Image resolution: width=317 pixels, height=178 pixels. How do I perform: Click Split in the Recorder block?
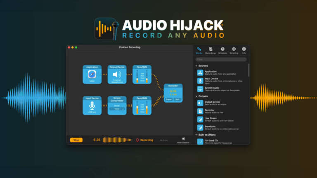coord(177,99)
